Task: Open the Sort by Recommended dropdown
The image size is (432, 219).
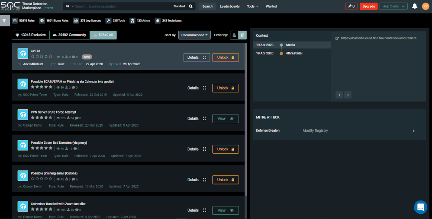Action: [x=194, y=35]
